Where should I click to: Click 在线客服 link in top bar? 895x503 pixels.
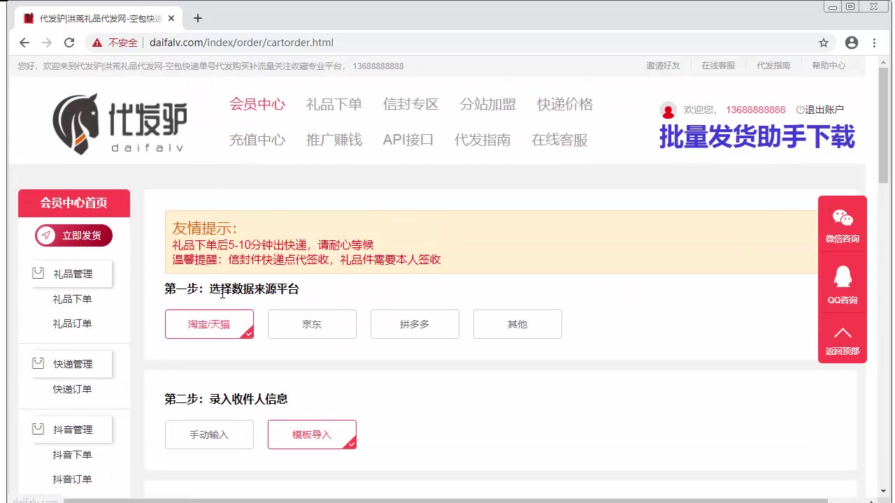pos(718,66)
